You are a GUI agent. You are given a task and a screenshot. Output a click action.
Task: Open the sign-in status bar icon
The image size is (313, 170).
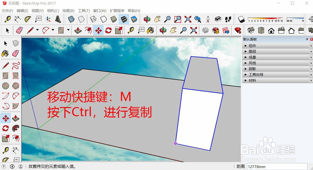pyautogui.click(x=21, y=167)
